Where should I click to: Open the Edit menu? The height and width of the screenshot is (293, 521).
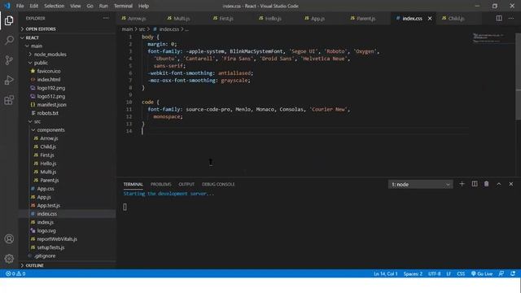click(x=34, y=6)
